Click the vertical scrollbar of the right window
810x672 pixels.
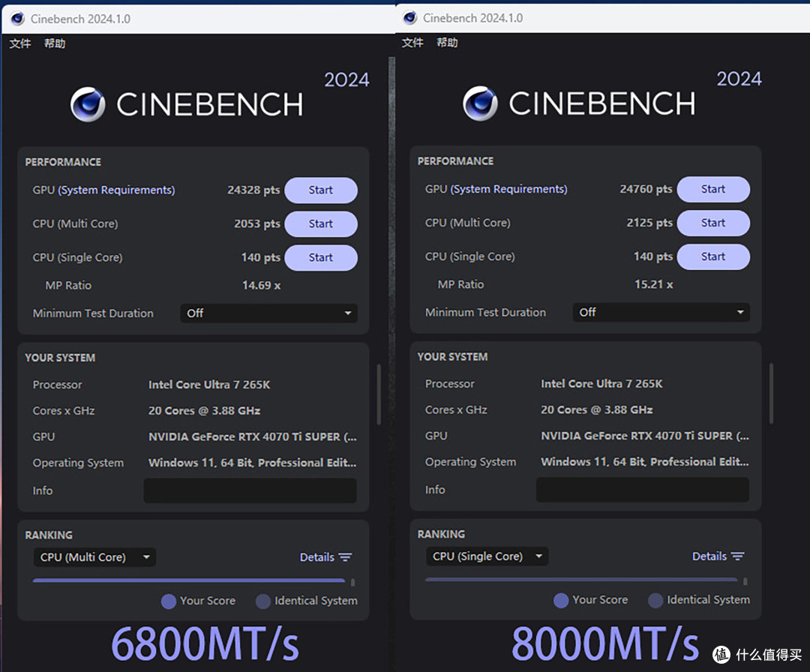pyautogui.click(x=771, y=394)
